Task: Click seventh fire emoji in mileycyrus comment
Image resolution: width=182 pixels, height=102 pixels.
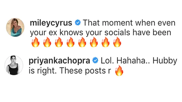Action: point(105,42)
